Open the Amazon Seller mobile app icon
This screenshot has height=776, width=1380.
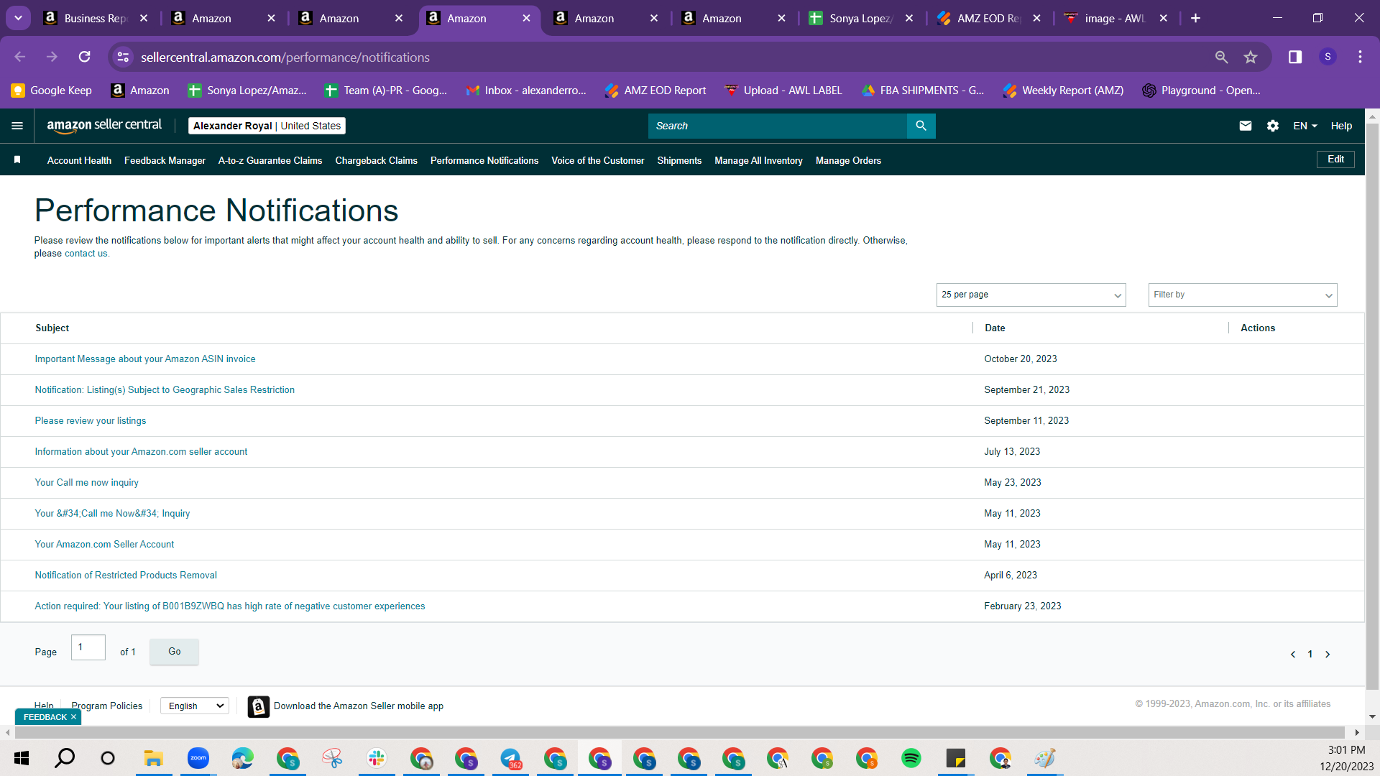click(259, 706)
